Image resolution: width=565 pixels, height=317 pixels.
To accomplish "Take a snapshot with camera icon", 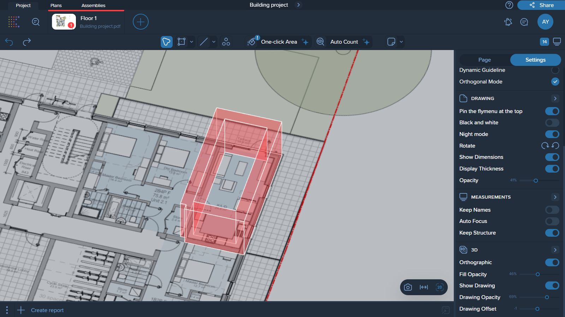I will pos(408,287).
